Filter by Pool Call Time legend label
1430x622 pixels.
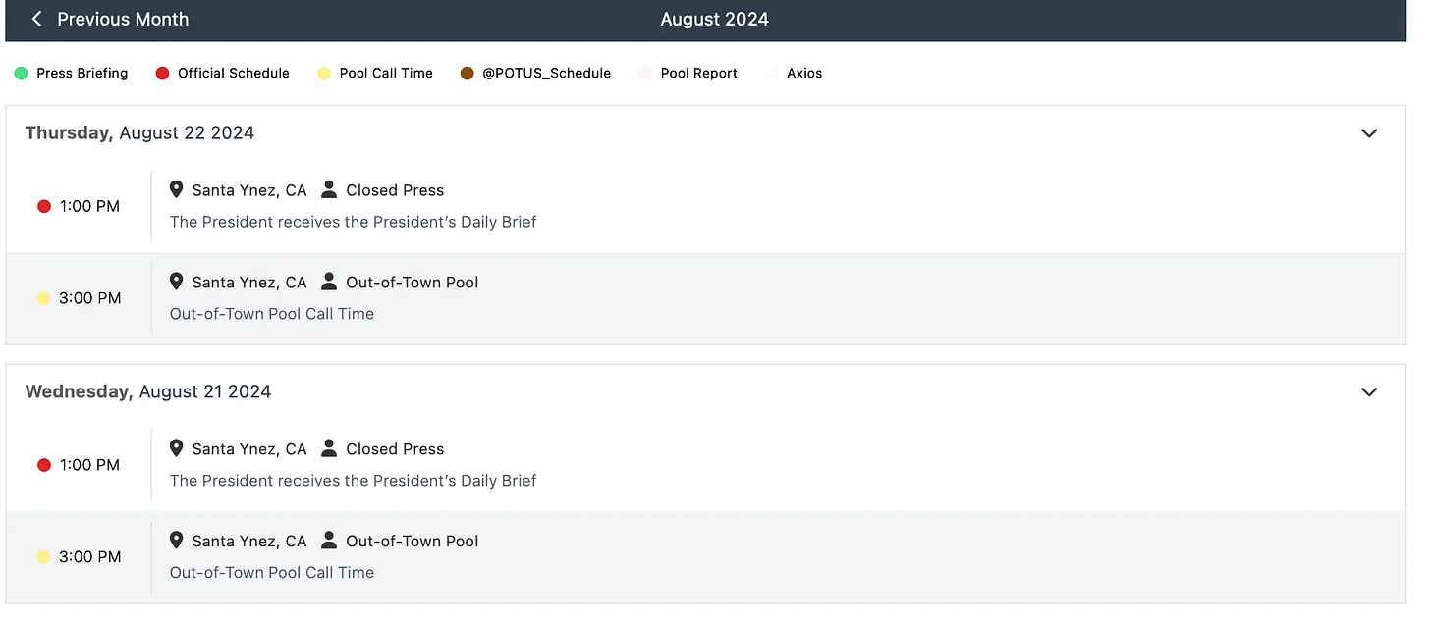coord(386,73)
